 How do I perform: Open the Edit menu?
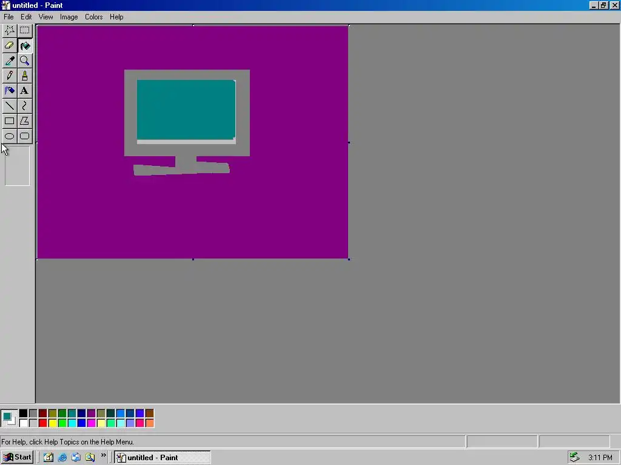tap(26, 17)
